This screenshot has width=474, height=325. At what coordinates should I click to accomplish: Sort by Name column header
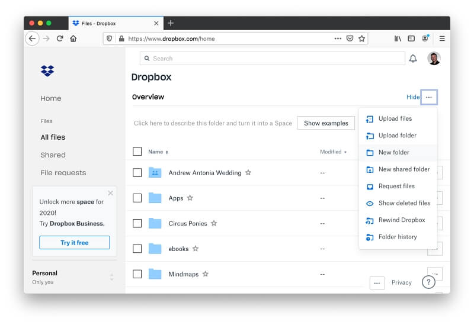(x=158, y=152)
